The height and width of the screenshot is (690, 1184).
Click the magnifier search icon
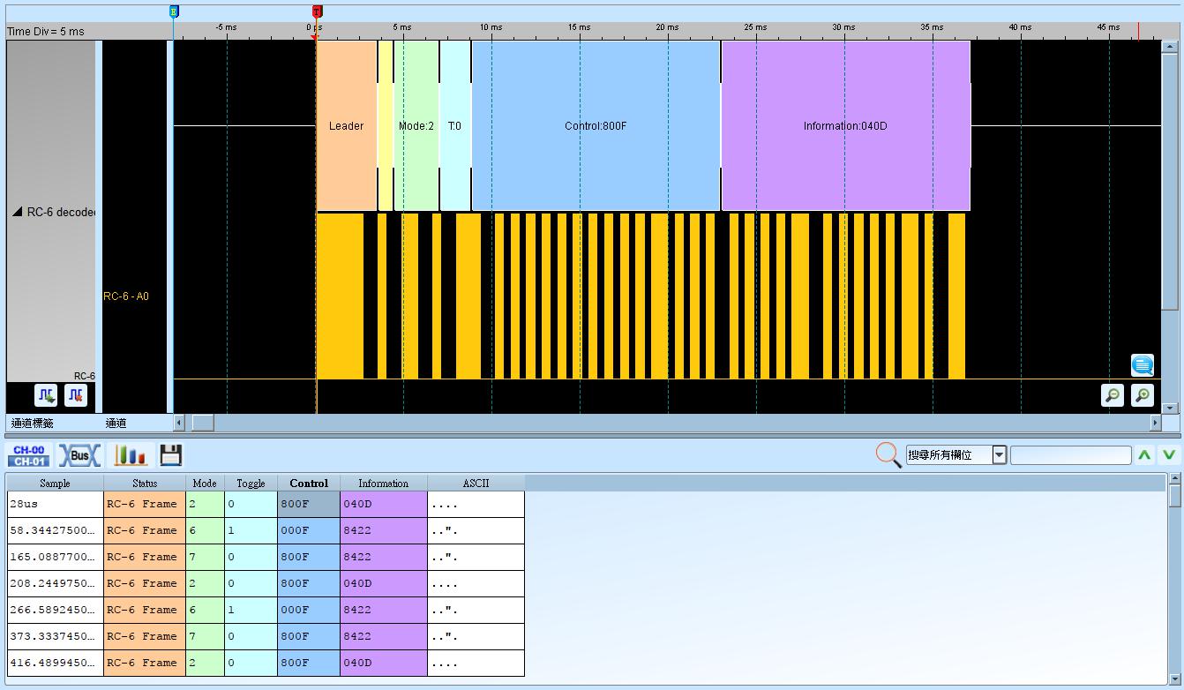tap(888, 454)
